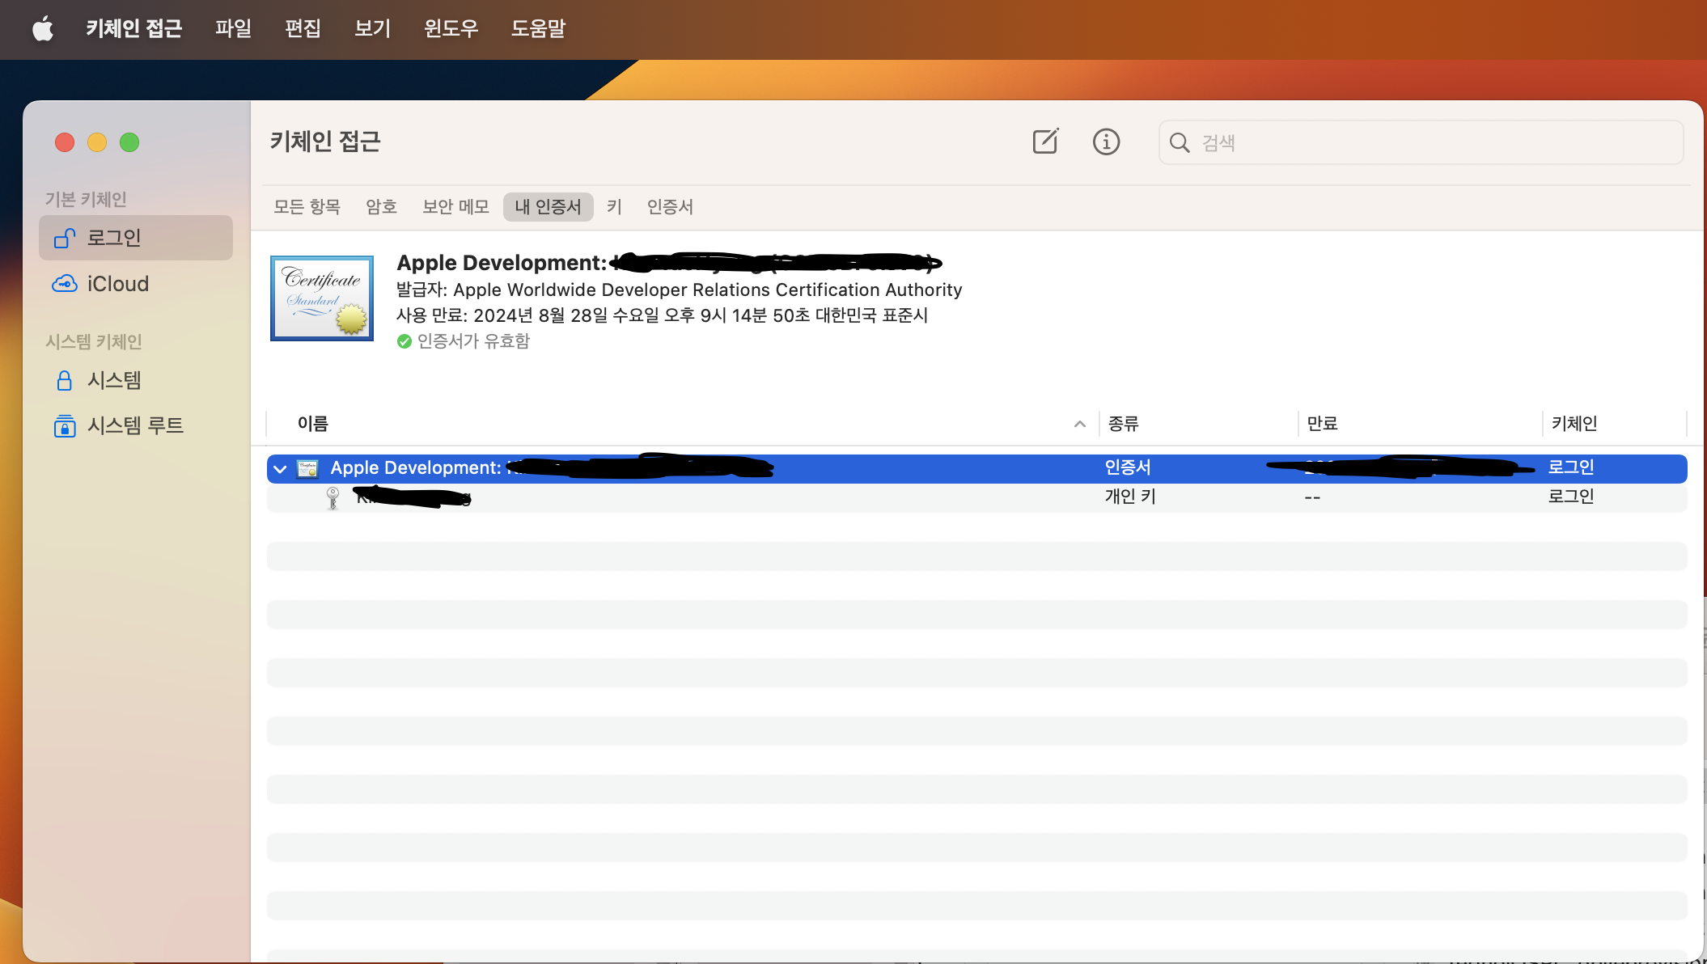1707x964 pixels.
Task: Switch to the 암호 tab
Action: (381, 207)
